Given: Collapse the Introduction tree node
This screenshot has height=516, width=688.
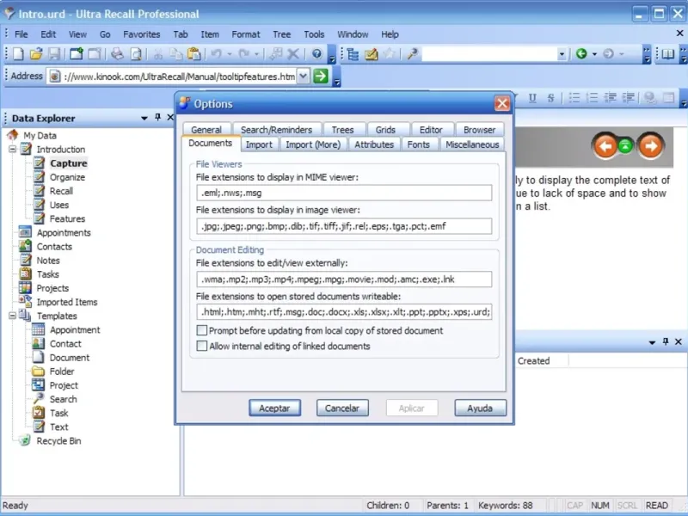Looking at the screenshot, I should (12, 149).
